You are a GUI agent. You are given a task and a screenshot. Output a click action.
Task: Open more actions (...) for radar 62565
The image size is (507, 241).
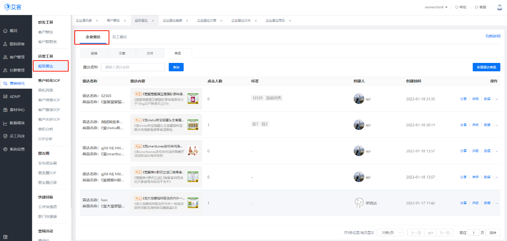(497, 99)
